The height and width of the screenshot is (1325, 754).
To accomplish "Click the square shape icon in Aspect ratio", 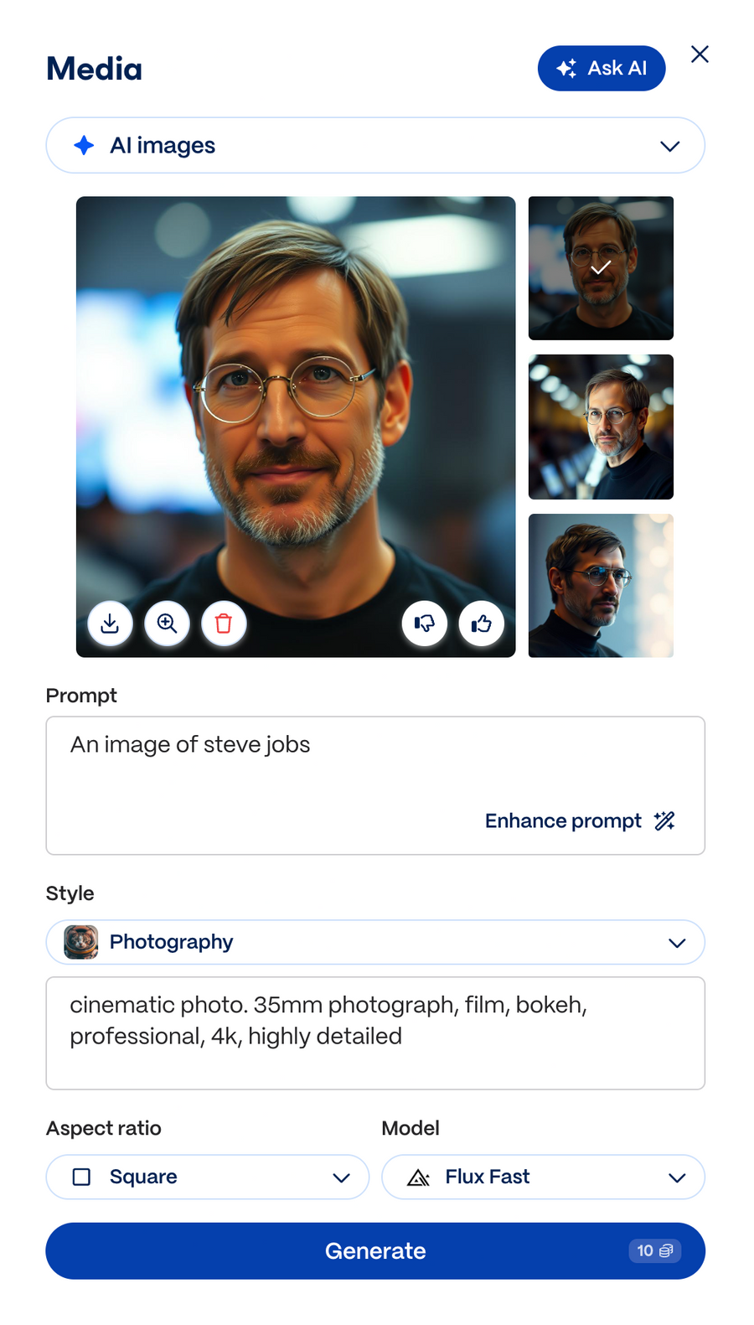I will pos(81,1177).
